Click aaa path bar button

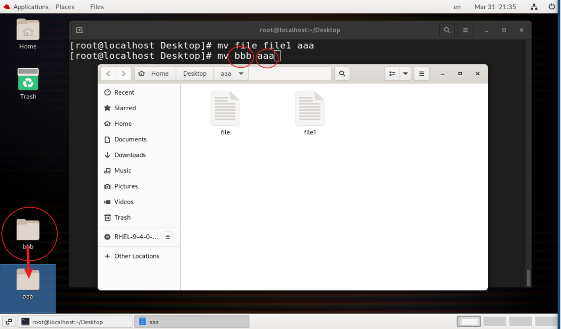tap(231, 73)
